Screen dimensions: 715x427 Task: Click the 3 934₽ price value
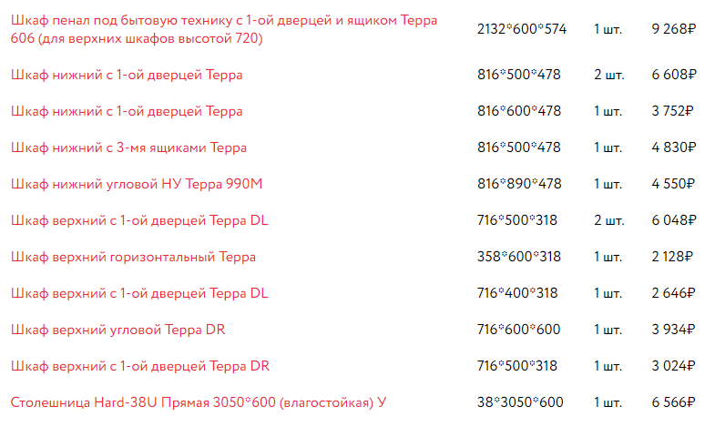[x=674, y=330]
